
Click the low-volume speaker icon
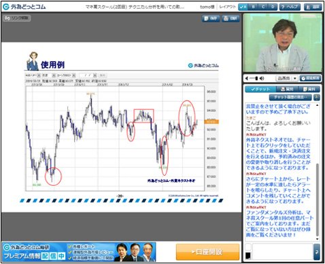click(247, 78)
